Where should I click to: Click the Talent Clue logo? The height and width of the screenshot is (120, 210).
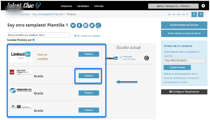[24, 6]
